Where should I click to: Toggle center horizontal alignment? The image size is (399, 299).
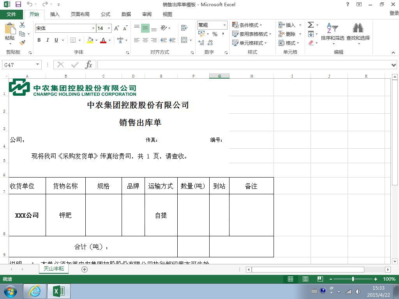(x=145, y=40)
